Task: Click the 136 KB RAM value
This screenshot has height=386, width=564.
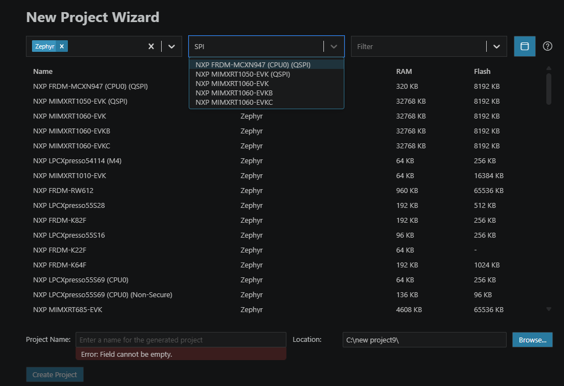Action: pos(407,294)
